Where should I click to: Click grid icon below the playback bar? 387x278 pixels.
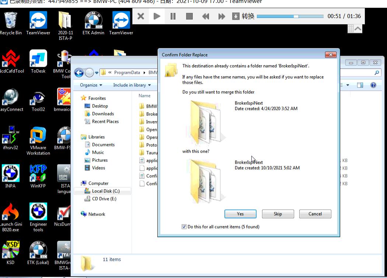pyautogui.click(x=351, y=29)
